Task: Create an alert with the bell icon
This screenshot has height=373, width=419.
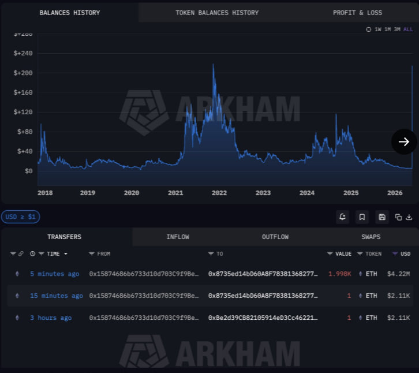Action: click(342, 217)
